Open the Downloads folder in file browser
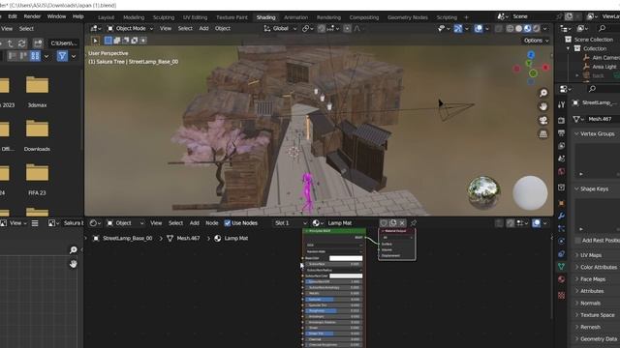 pos(37,134)
